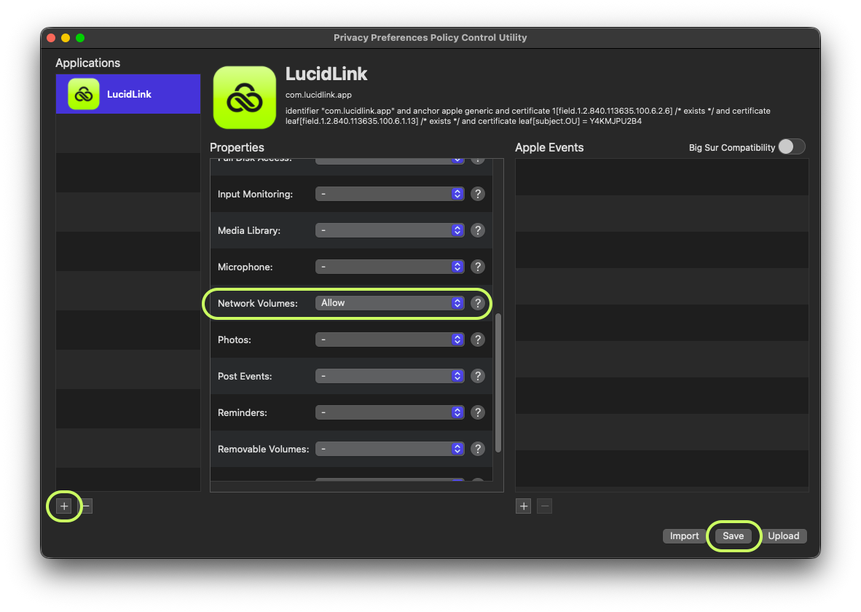The height and width of the screenshot is (612, 861).
Task: Remove selected application with minus button
Action: (86, 506)
